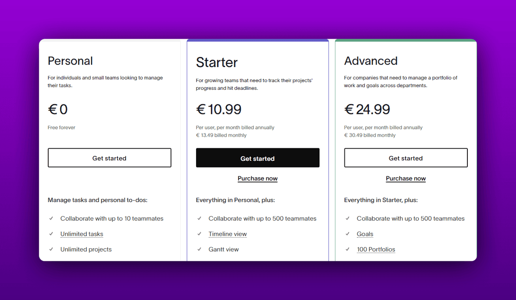This screenshot has width=516, height=300.
Task: Click checkmark beside Collaborate with up to 10 teammates
Action: (x=51, y=218)
